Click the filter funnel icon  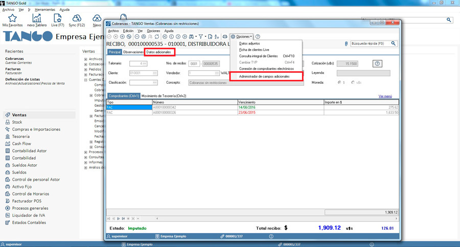[201, 37]
